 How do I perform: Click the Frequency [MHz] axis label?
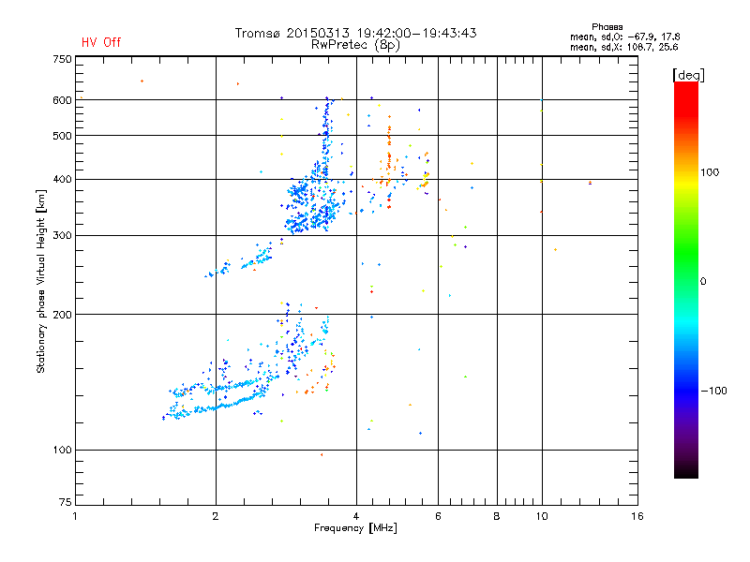tap(355, 528)
